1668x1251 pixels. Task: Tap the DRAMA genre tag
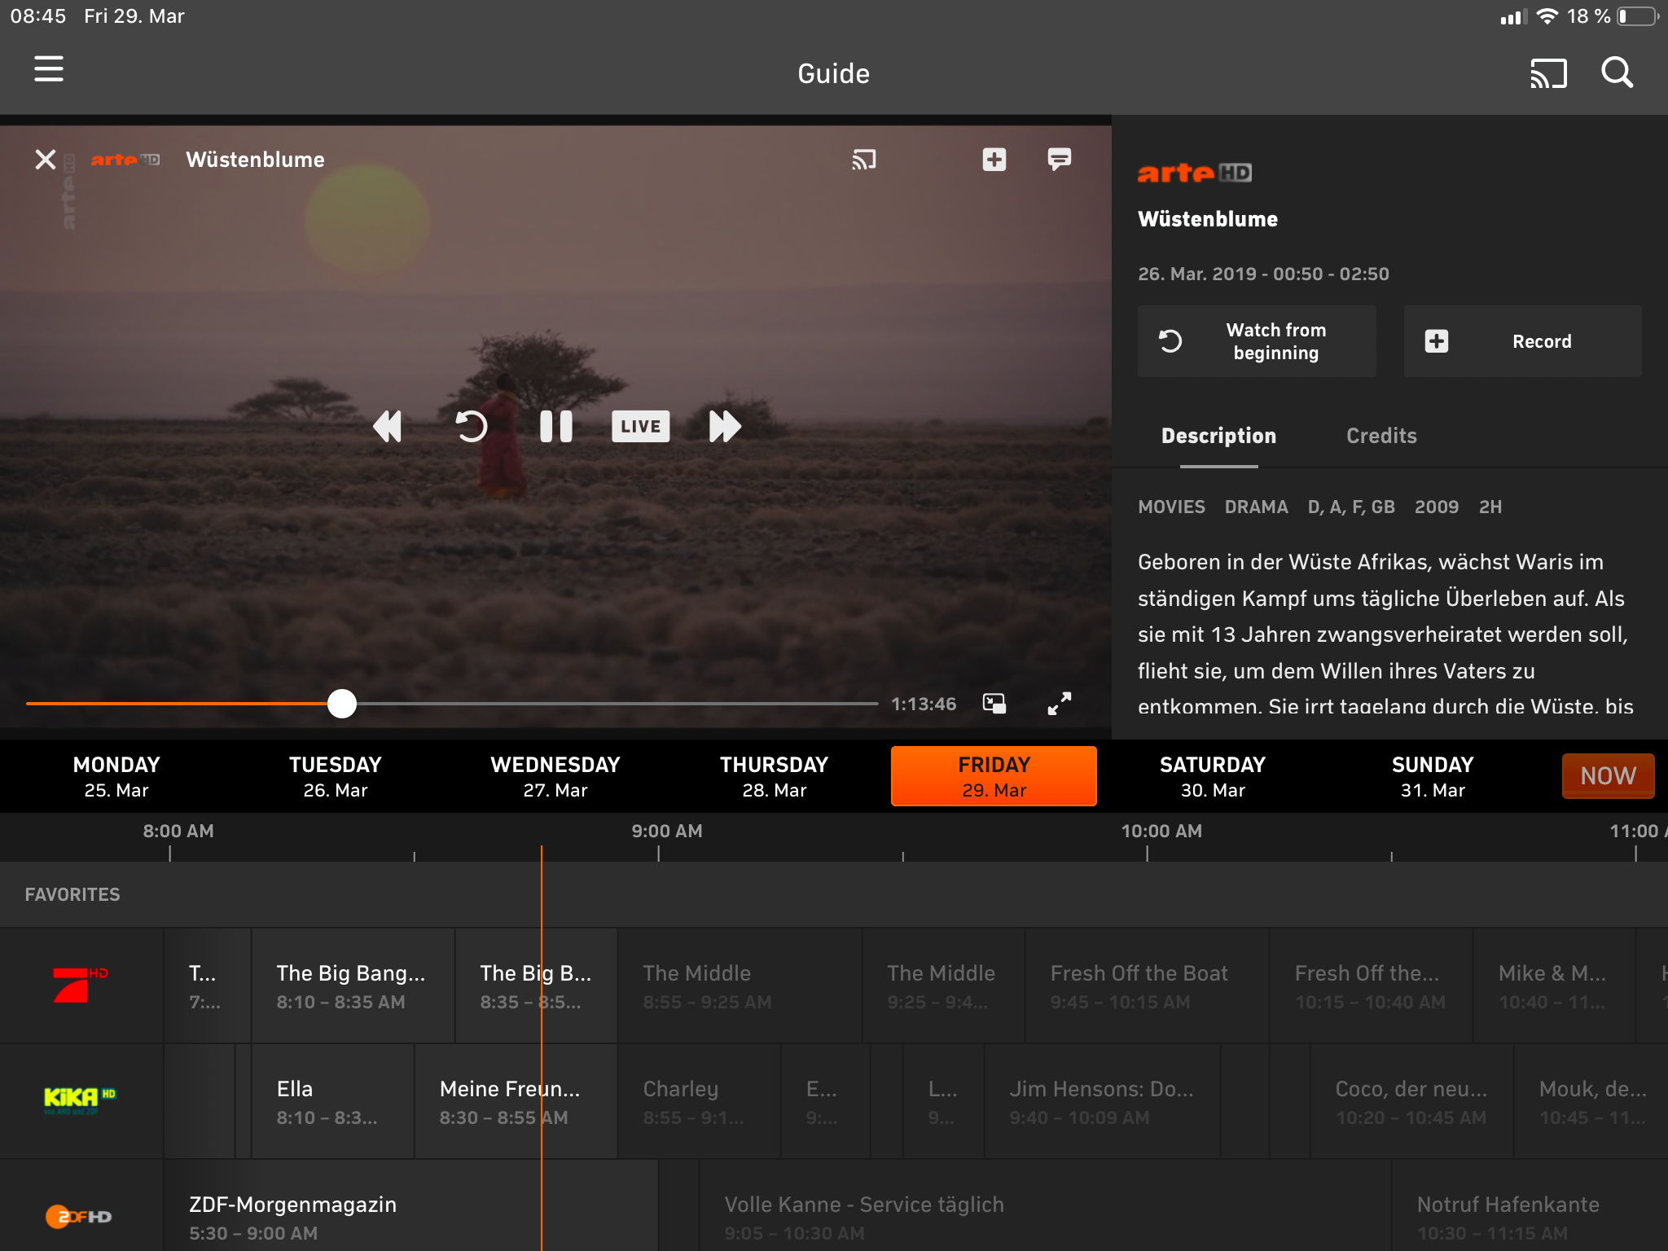tap(1256, 507)
